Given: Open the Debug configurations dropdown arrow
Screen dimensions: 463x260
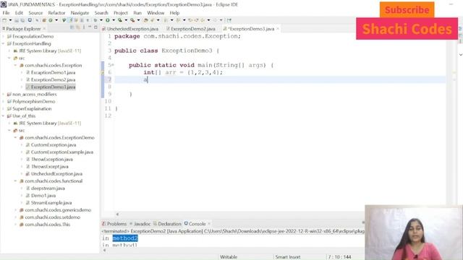Looking at the screenshot, I should (x=101, y=20).
